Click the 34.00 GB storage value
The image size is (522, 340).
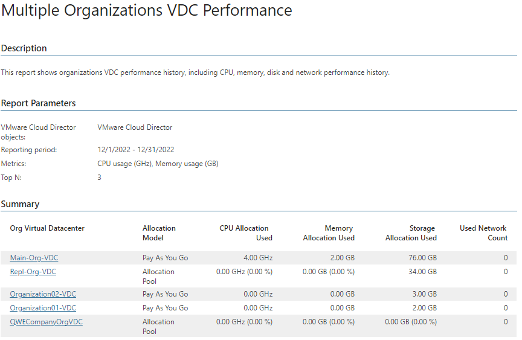click(422, 272)
